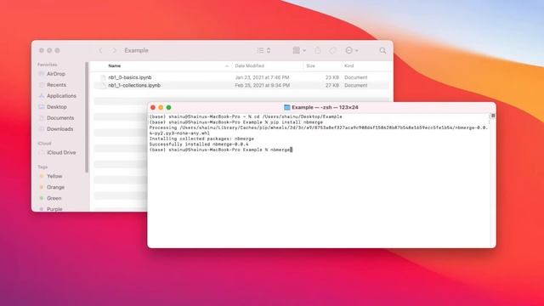The height and width of the screenshot is (306, 544).
Task: Open the group-by grid dropdown in Finder
Action: [x=299, y=51]
